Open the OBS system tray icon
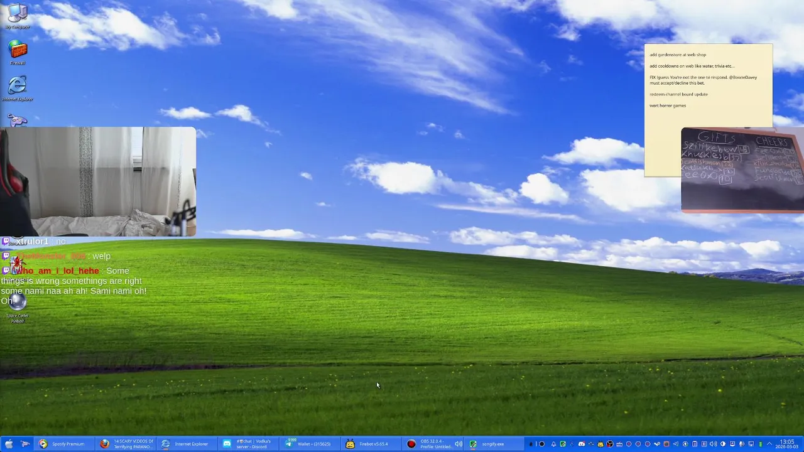This screenshot has height=452, width=804. click(610, 444)
